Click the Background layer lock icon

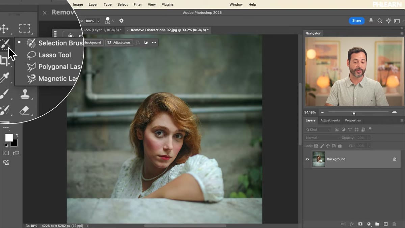pyautogui.click(x=395, y=159)
